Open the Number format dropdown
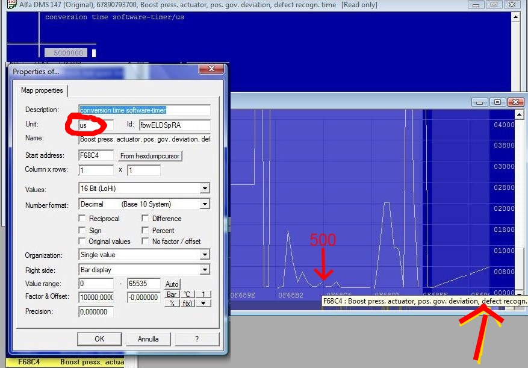Image resolution: width=528 pixels, height=368 pixels. [205, 204]
